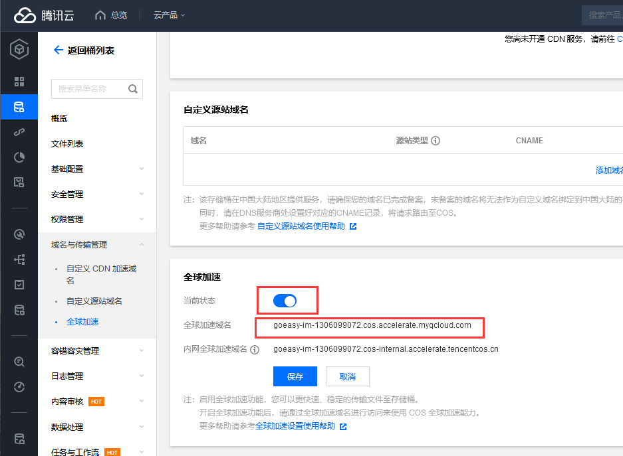Click the 搜索菜单名称 search field
The image size is (623, 456).
90,89
